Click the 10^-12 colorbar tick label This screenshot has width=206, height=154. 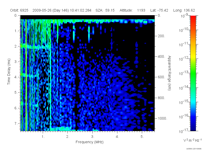click(x=184, y=59)
